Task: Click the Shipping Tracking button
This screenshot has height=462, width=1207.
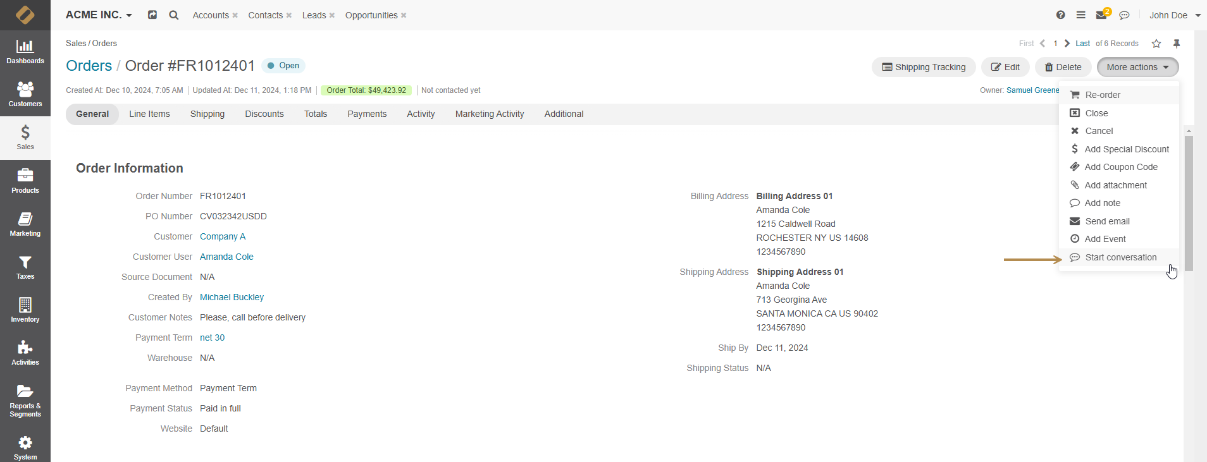Action: (x=924, y=67)
